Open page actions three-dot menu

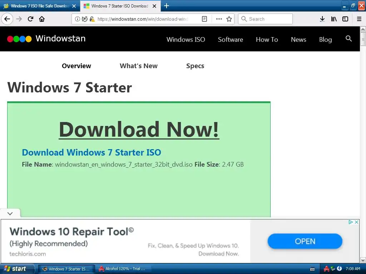click(x=219, y=19)
